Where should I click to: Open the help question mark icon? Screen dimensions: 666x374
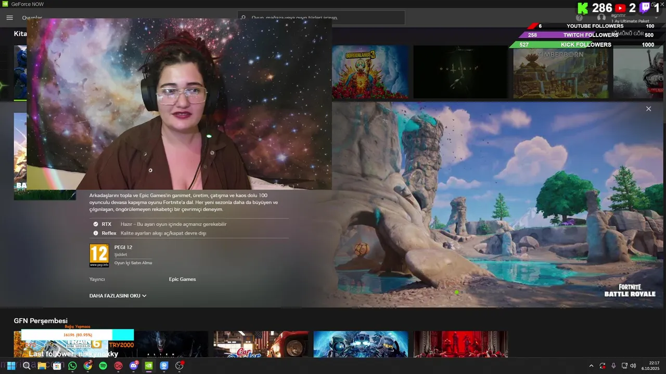click(x=579, y=18)
